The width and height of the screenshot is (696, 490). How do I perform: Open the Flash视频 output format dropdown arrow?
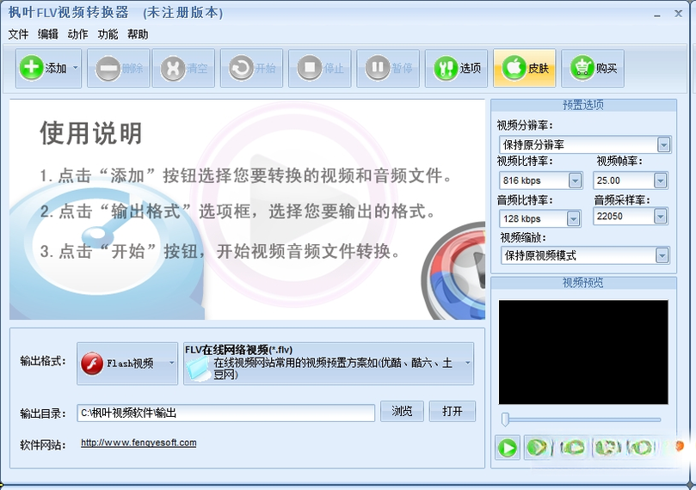pos(171,363)
